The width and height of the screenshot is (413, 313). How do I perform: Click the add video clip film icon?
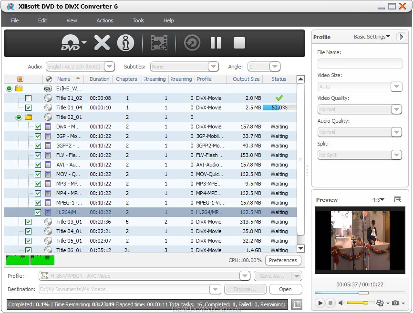pos(159,43)
